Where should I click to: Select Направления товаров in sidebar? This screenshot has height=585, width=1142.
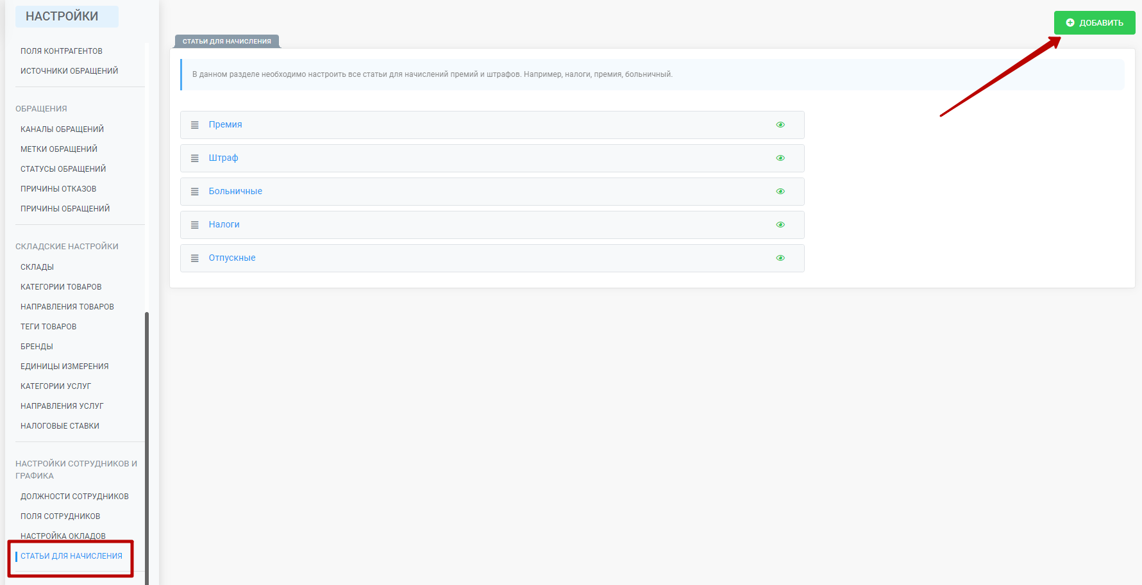click(x=67, y=307)
